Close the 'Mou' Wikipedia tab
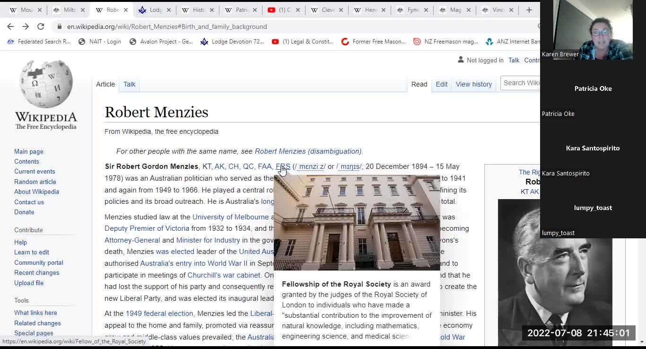This screenshot has width=646, height=349. point(39,10)
